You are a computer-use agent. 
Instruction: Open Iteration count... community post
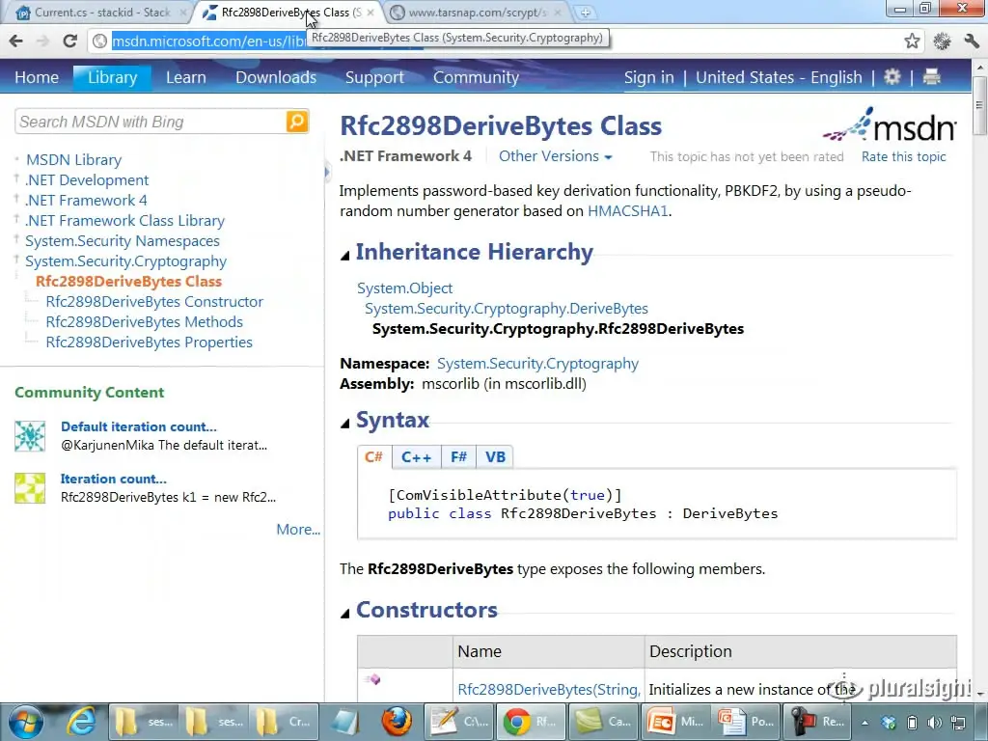[x=114, y=479]
